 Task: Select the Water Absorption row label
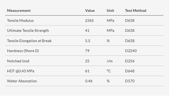tap(22, 81)
